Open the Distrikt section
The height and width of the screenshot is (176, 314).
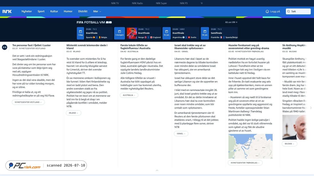coord(83,11)
